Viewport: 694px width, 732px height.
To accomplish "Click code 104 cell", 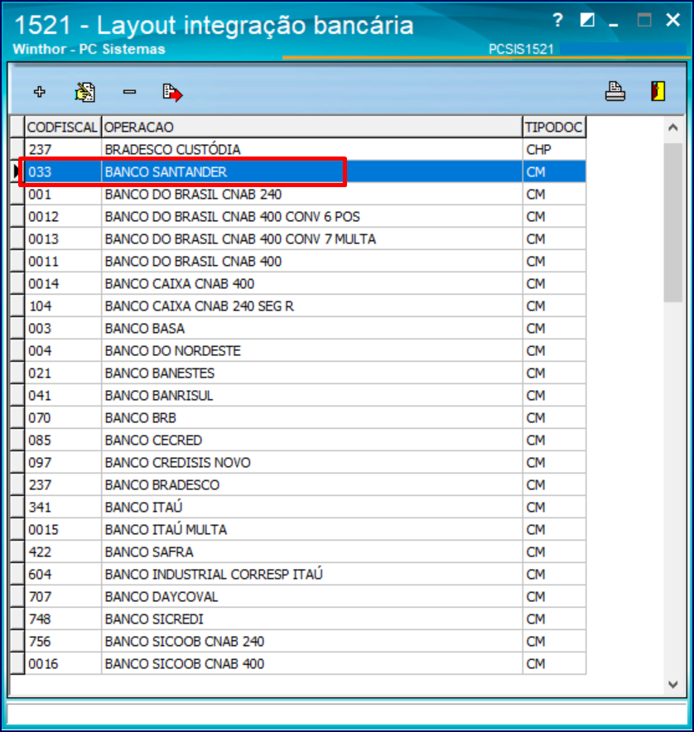I will coord(63,306).
